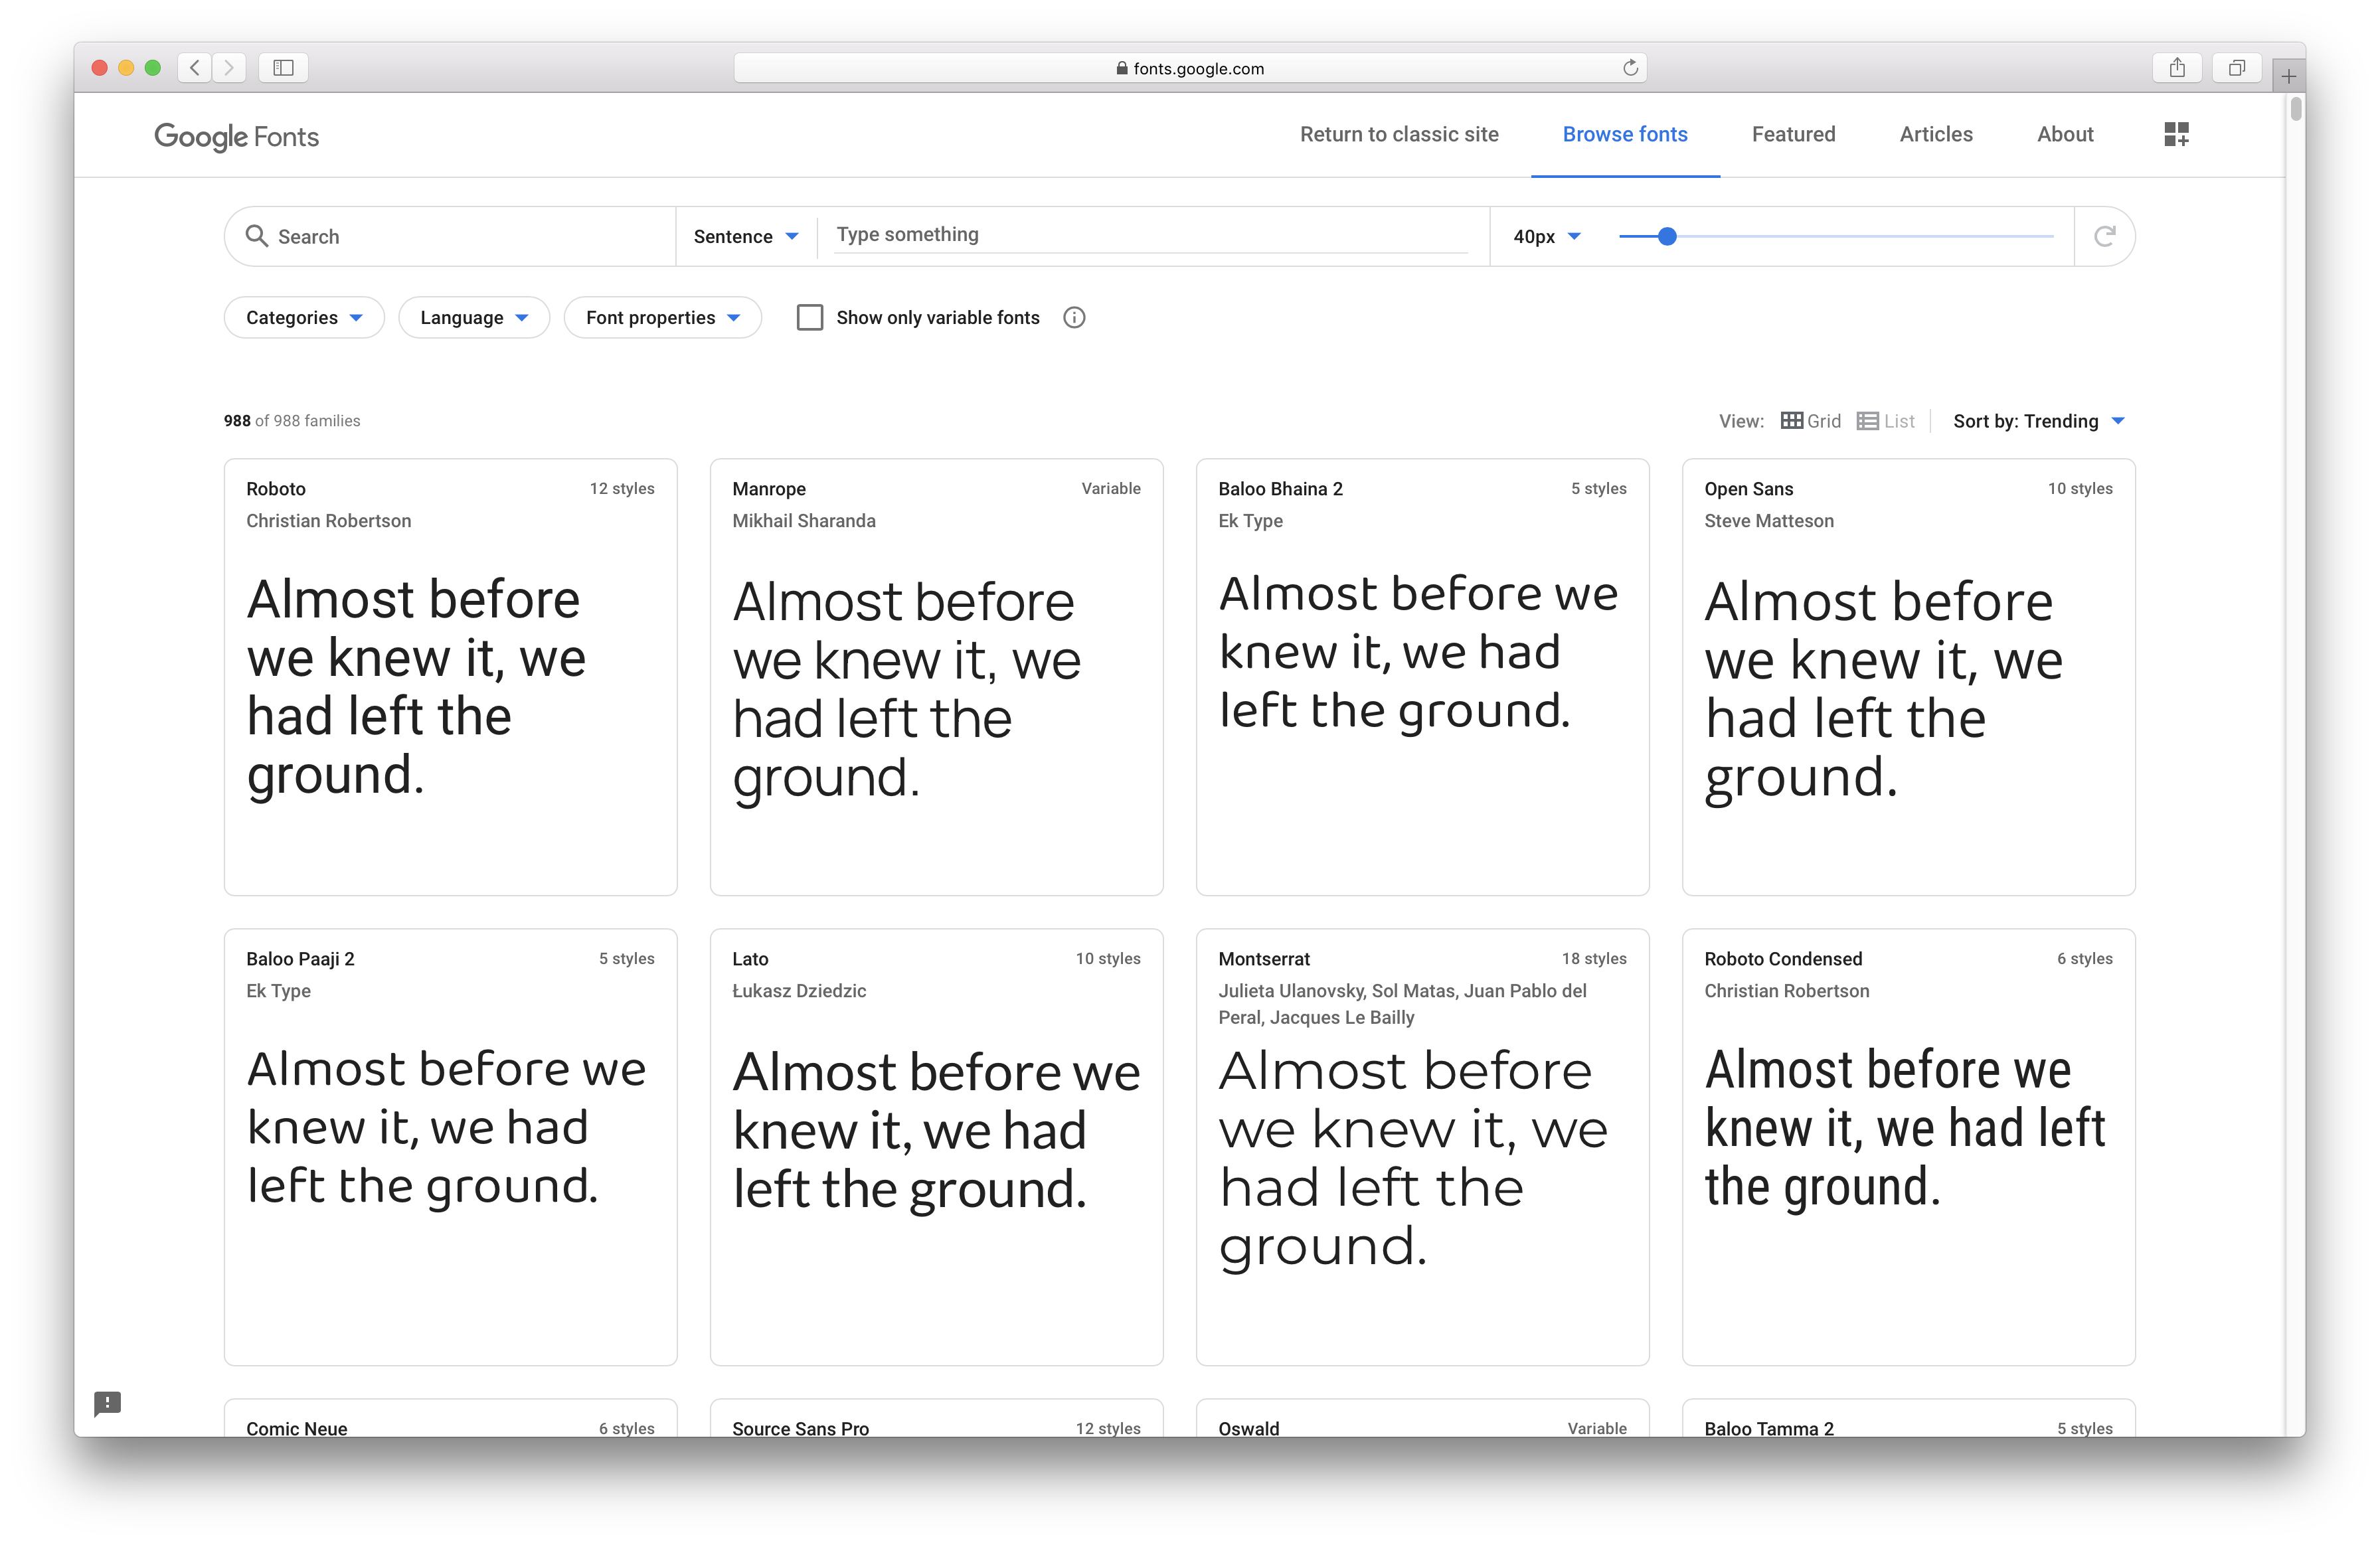The width and height of the screenshot is (2380, 1543).
Task: Switch to Grid view
Action: pos(1811,421)
